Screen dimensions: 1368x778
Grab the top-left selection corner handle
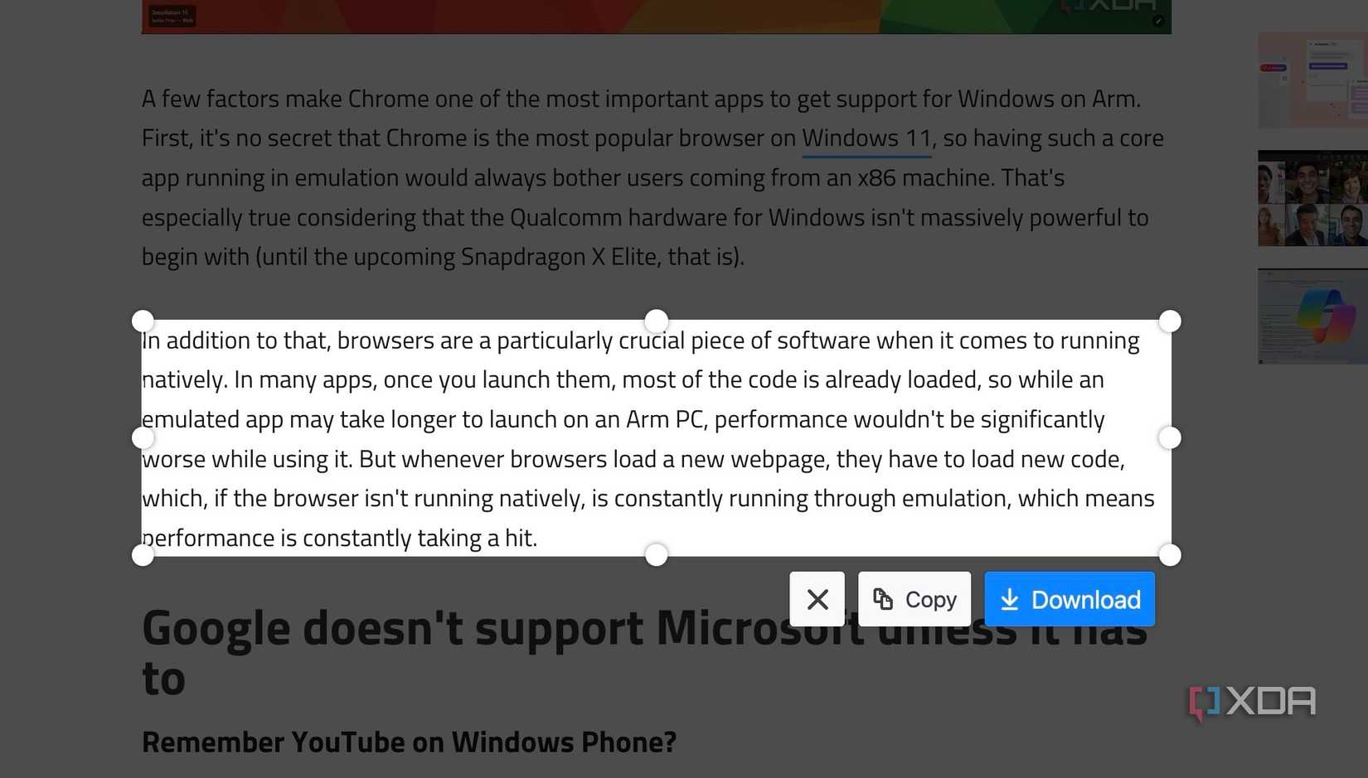[x=143, y=321]
